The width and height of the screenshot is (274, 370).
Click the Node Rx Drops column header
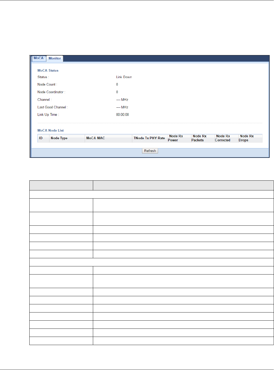pos(250,138)
